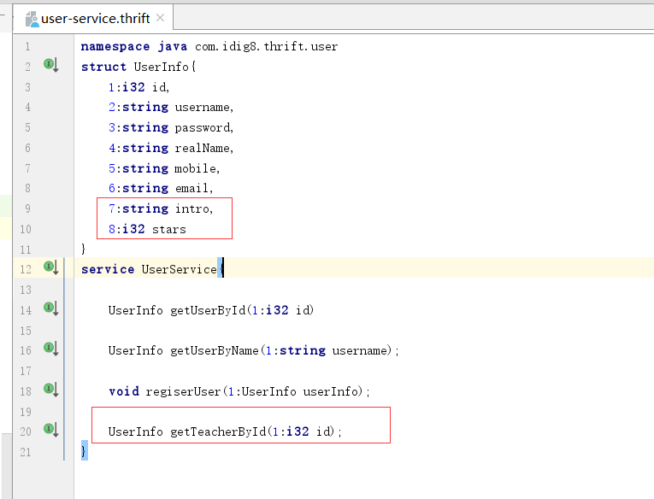Click the 'com.idig8.thrift.user' package name
Image resolution: width=654 pixels, height=499 pixels.
pos(266,46)
